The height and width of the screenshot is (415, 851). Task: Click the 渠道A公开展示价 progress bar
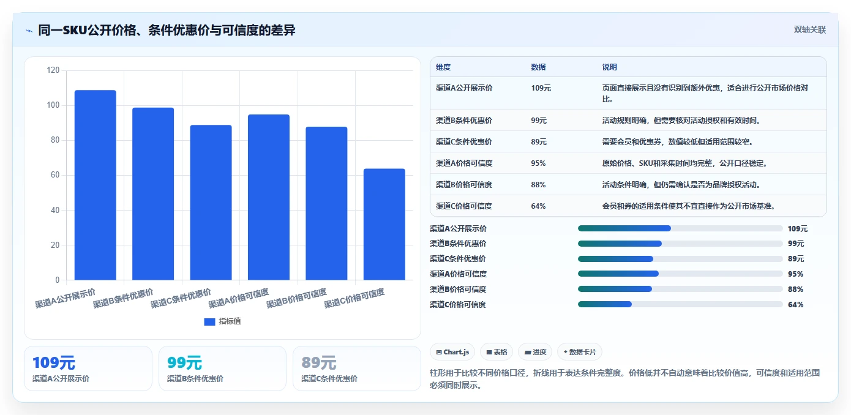(680, 228)
